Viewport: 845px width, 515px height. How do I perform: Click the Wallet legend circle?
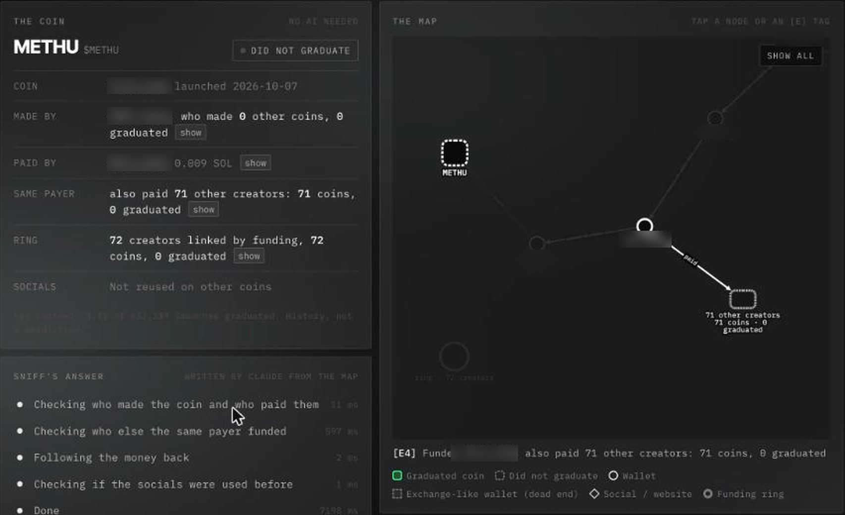tap(613, 475)
